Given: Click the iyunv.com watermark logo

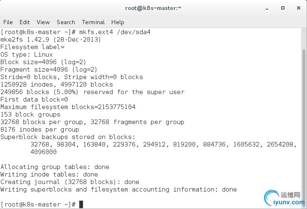Looking at the screenshot, I should pyautogui.click(x=284, y=198).
